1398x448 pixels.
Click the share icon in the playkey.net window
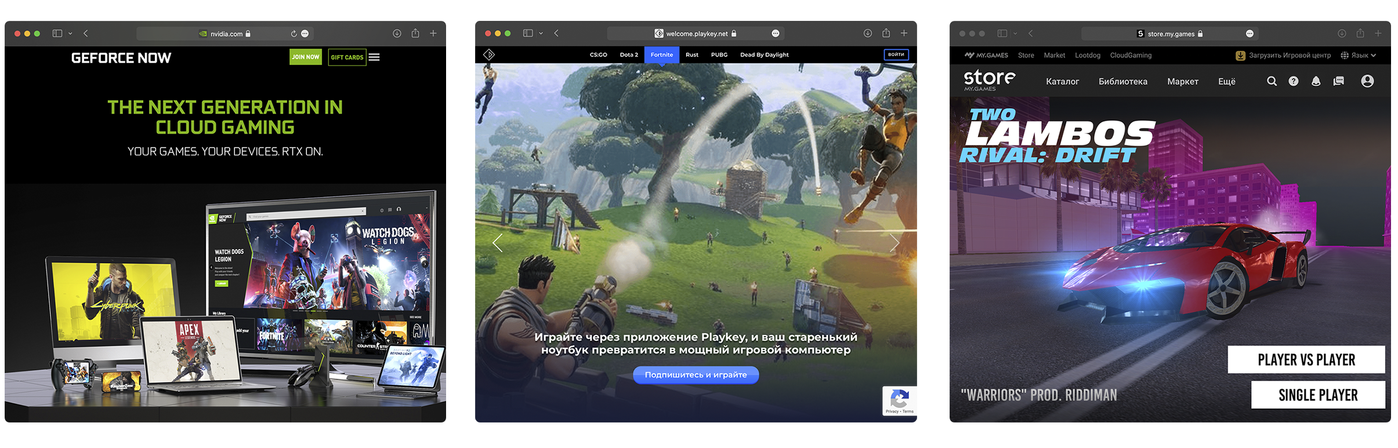tap(886, 33)
